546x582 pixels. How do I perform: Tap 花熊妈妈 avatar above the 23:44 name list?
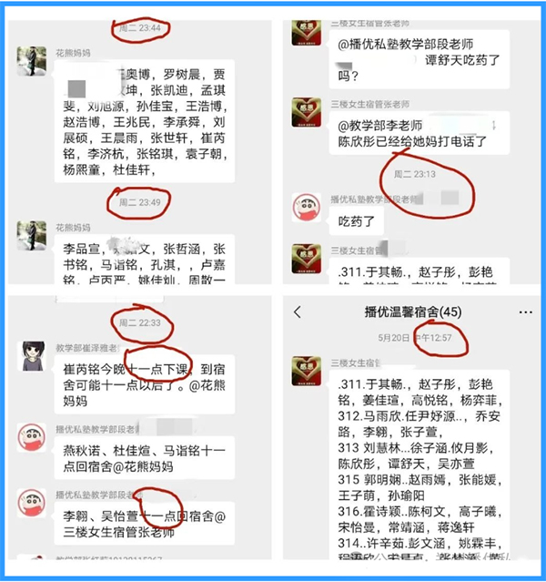[x=32, y=61]
